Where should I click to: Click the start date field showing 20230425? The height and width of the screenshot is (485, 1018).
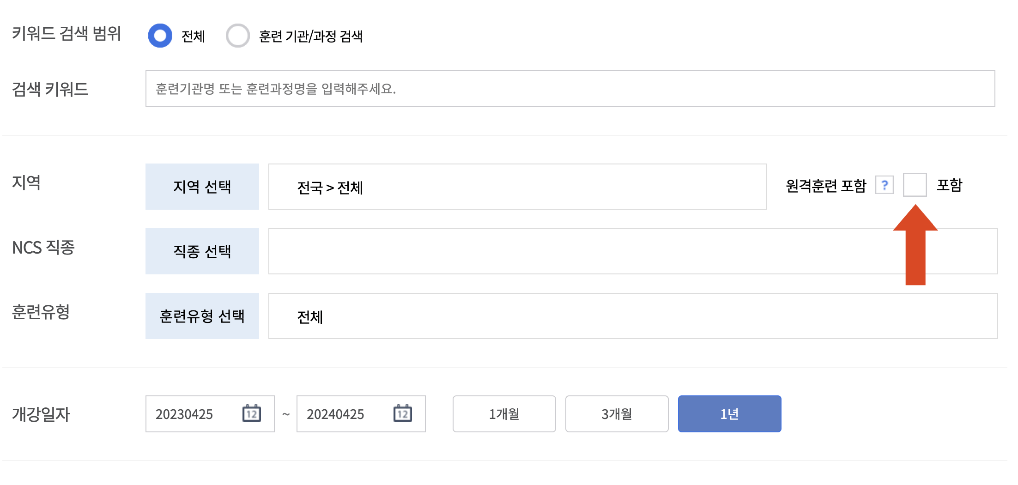click(194, 414)
